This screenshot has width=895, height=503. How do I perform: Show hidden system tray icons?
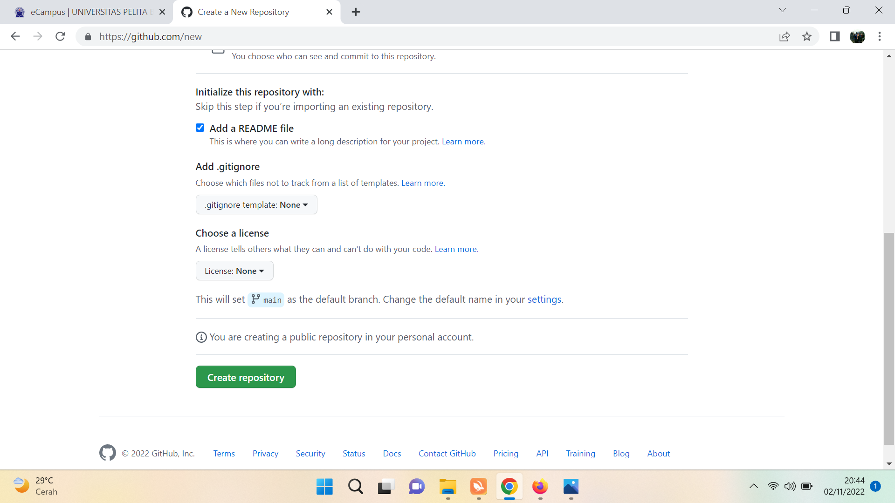(754, 487)
